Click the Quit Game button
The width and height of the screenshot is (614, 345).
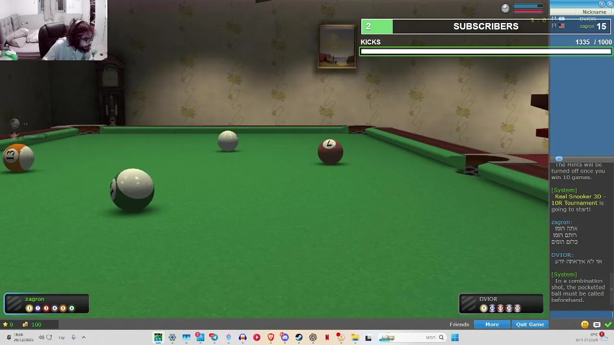point(530,324)
